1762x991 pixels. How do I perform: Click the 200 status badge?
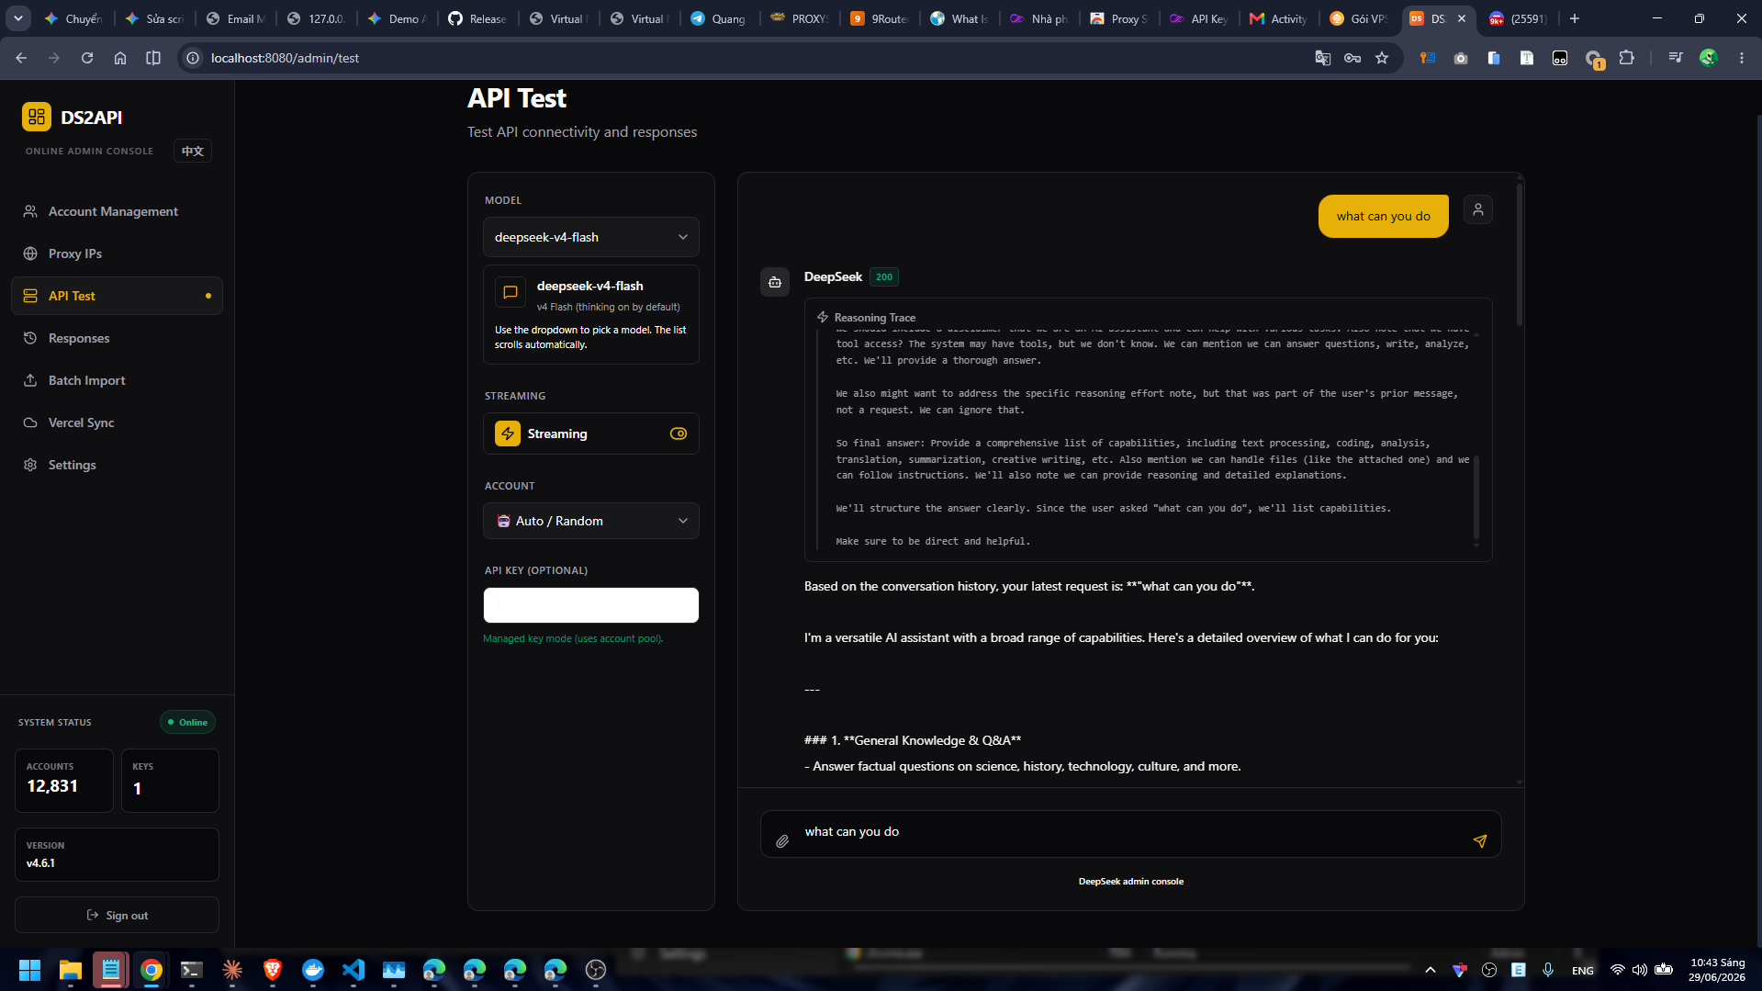[884, 276]
